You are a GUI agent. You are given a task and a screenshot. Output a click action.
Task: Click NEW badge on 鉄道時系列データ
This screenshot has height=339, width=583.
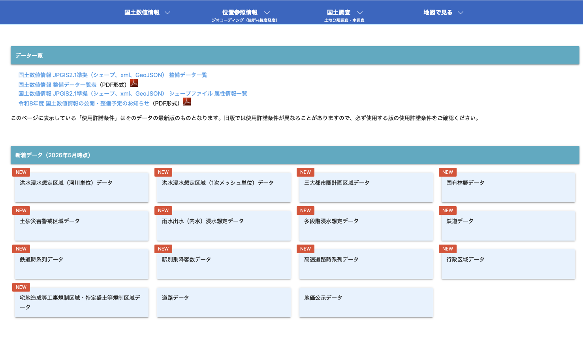(x=21, y=249)
